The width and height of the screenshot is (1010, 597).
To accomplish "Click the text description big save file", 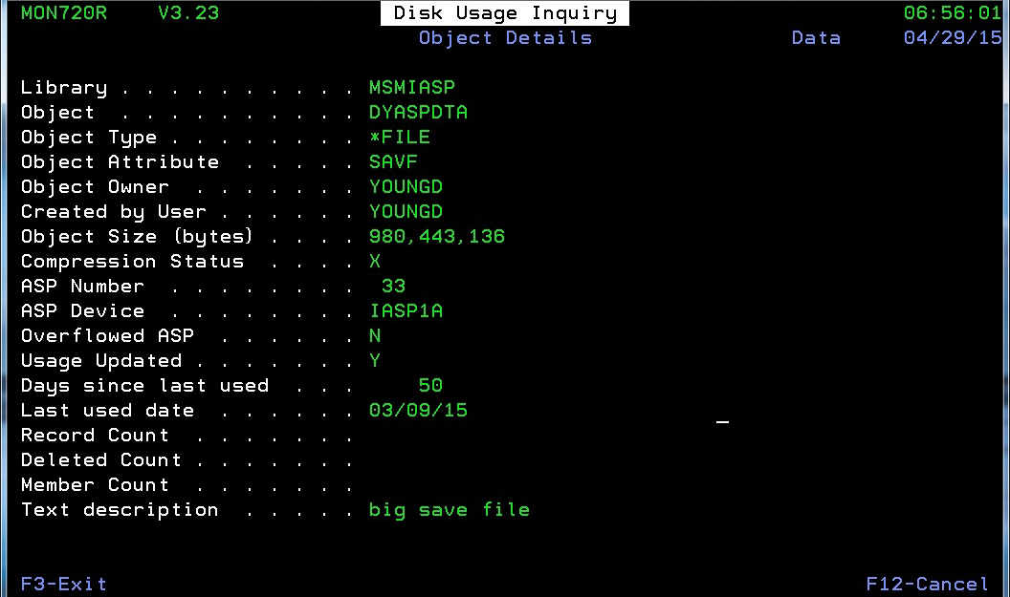I will [x=450, y=510].
